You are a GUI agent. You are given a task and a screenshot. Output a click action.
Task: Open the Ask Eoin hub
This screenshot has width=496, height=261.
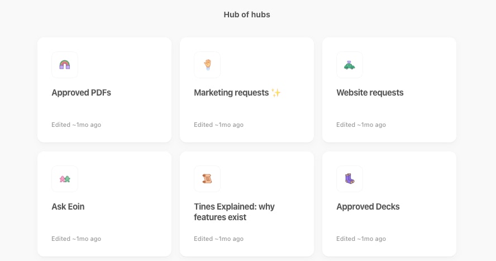click(68, 207)
